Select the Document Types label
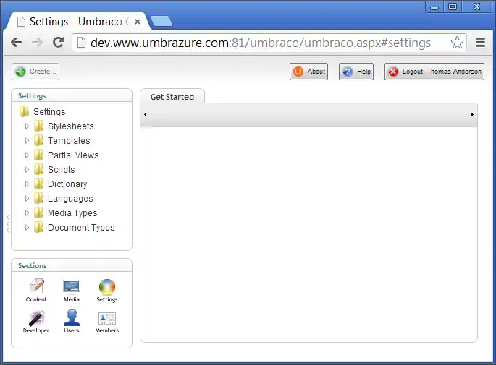This screenshot has height=365, width=496. click(x=81, y=228)
